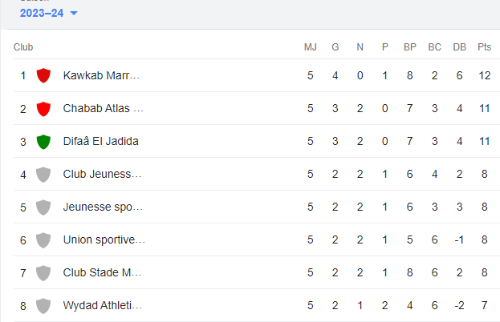
Task: Click the DB column header
Action: pyautogui.click(x=459, y=47)
